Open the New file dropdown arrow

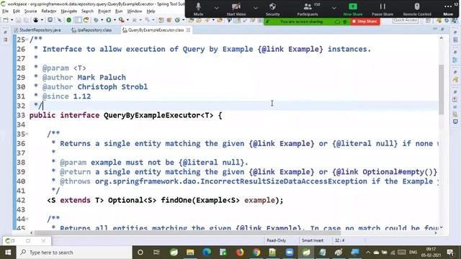[x=12, y=20]
